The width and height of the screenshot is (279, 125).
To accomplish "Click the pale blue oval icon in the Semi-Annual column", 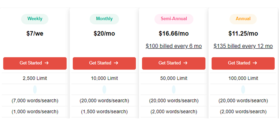I will pyautogui.click(x=174, y=89).
